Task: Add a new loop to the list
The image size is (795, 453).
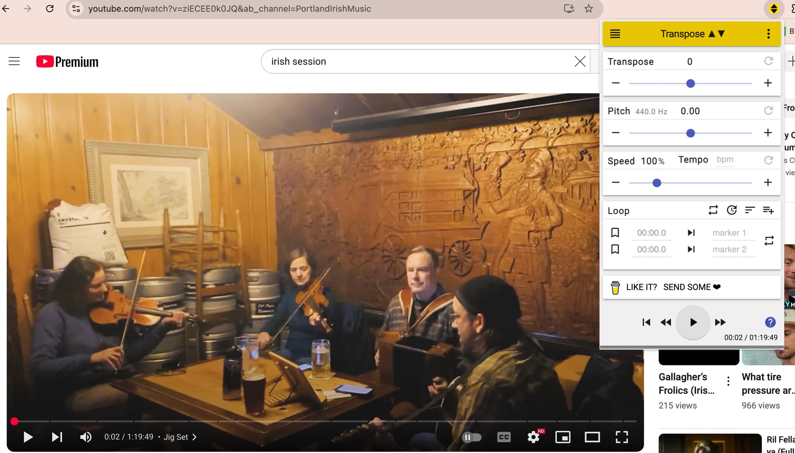Action: click(768, 210)
